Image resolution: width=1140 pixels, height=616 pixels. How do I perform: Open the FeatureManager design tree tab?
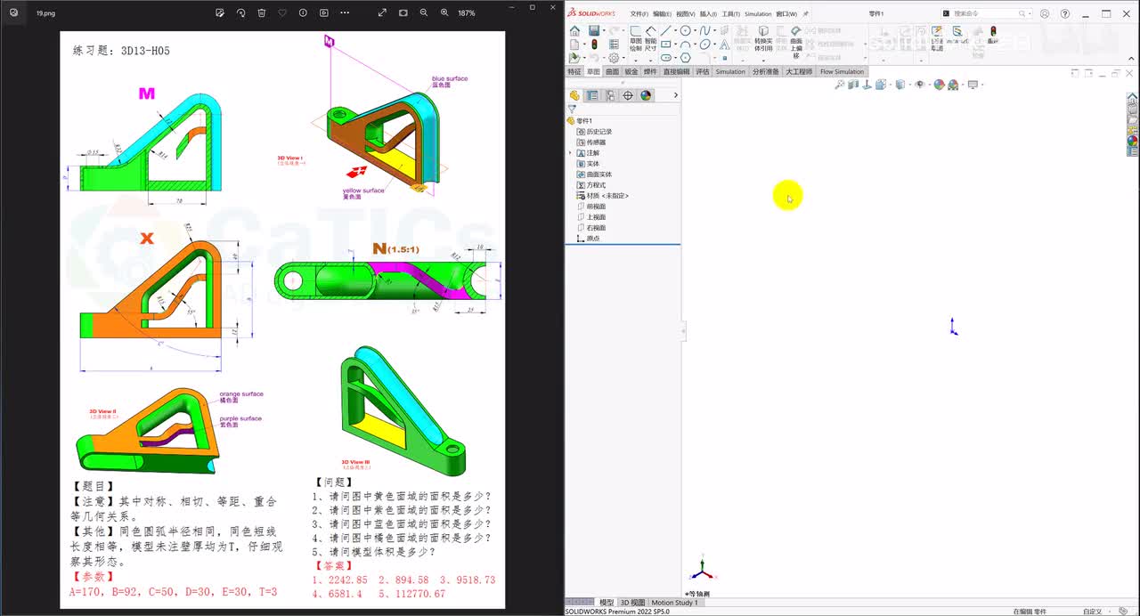[x=574, y=95]
